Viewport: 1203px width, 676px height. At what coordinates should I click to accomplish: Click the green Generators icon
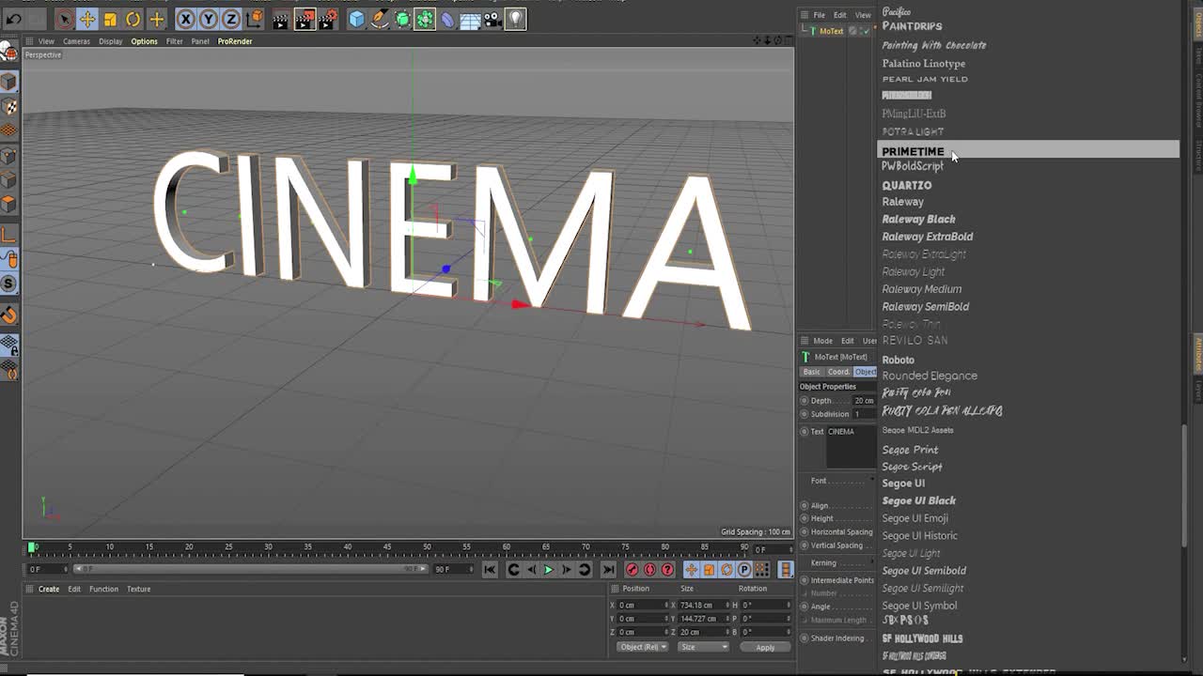coord(402,19)
